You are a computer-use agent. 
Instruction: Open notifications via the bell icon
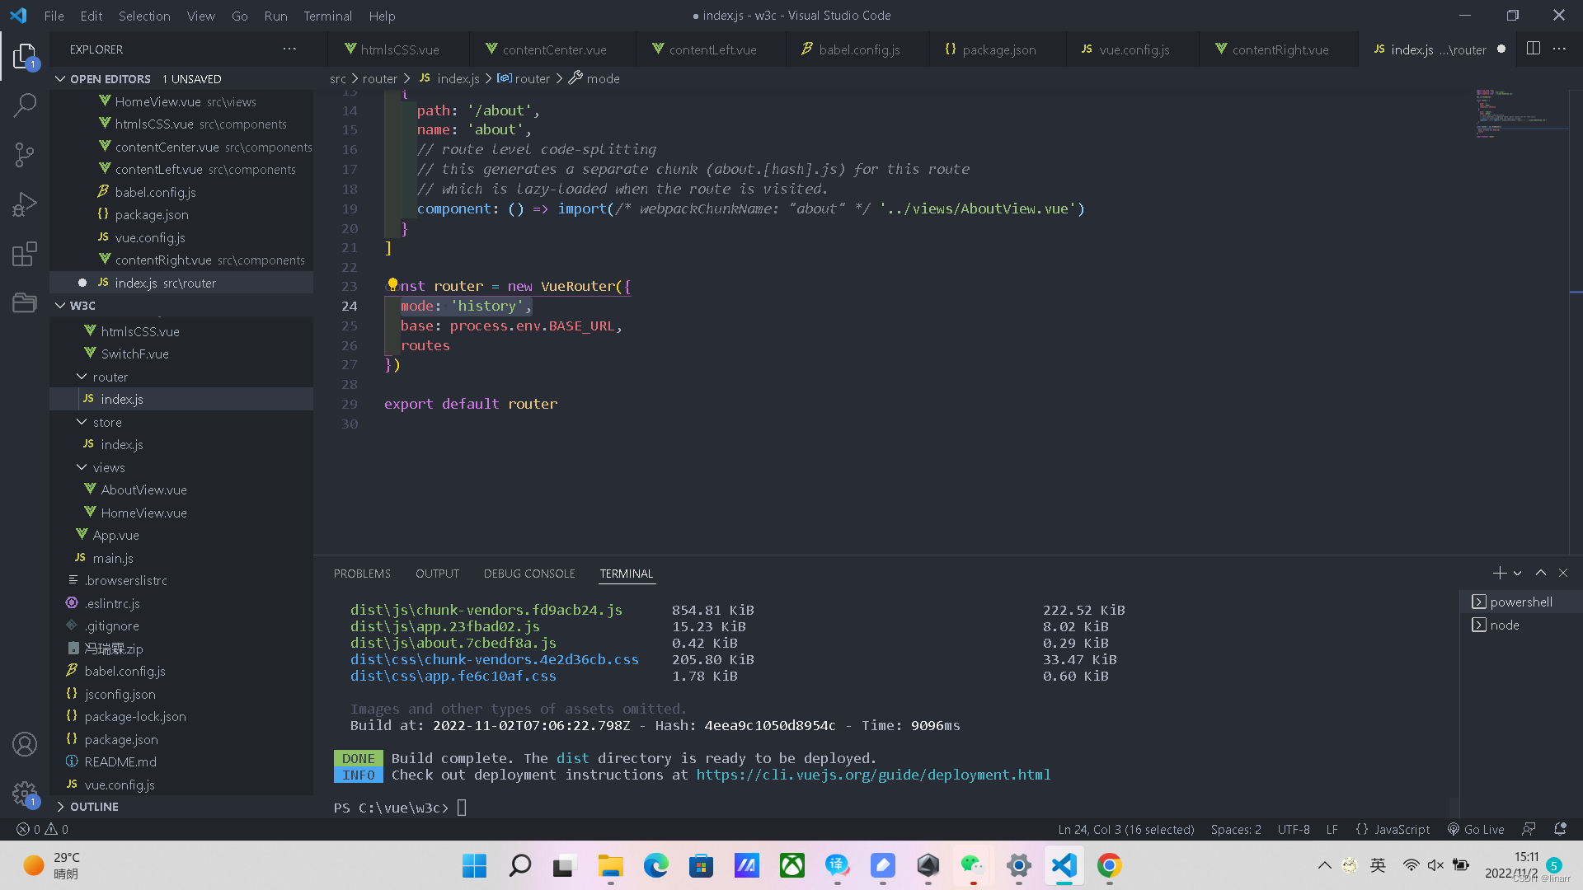[x=1561, y=829]
